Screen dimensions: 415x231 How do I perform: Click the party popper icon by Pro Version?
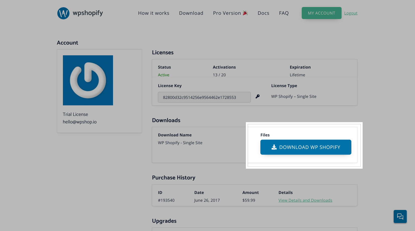pyautogui.click(x=245, y=13)
